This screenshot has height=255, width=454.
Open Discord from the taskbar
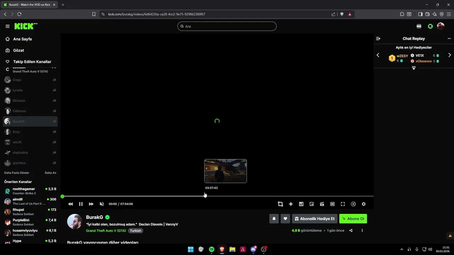click(253, 249)
